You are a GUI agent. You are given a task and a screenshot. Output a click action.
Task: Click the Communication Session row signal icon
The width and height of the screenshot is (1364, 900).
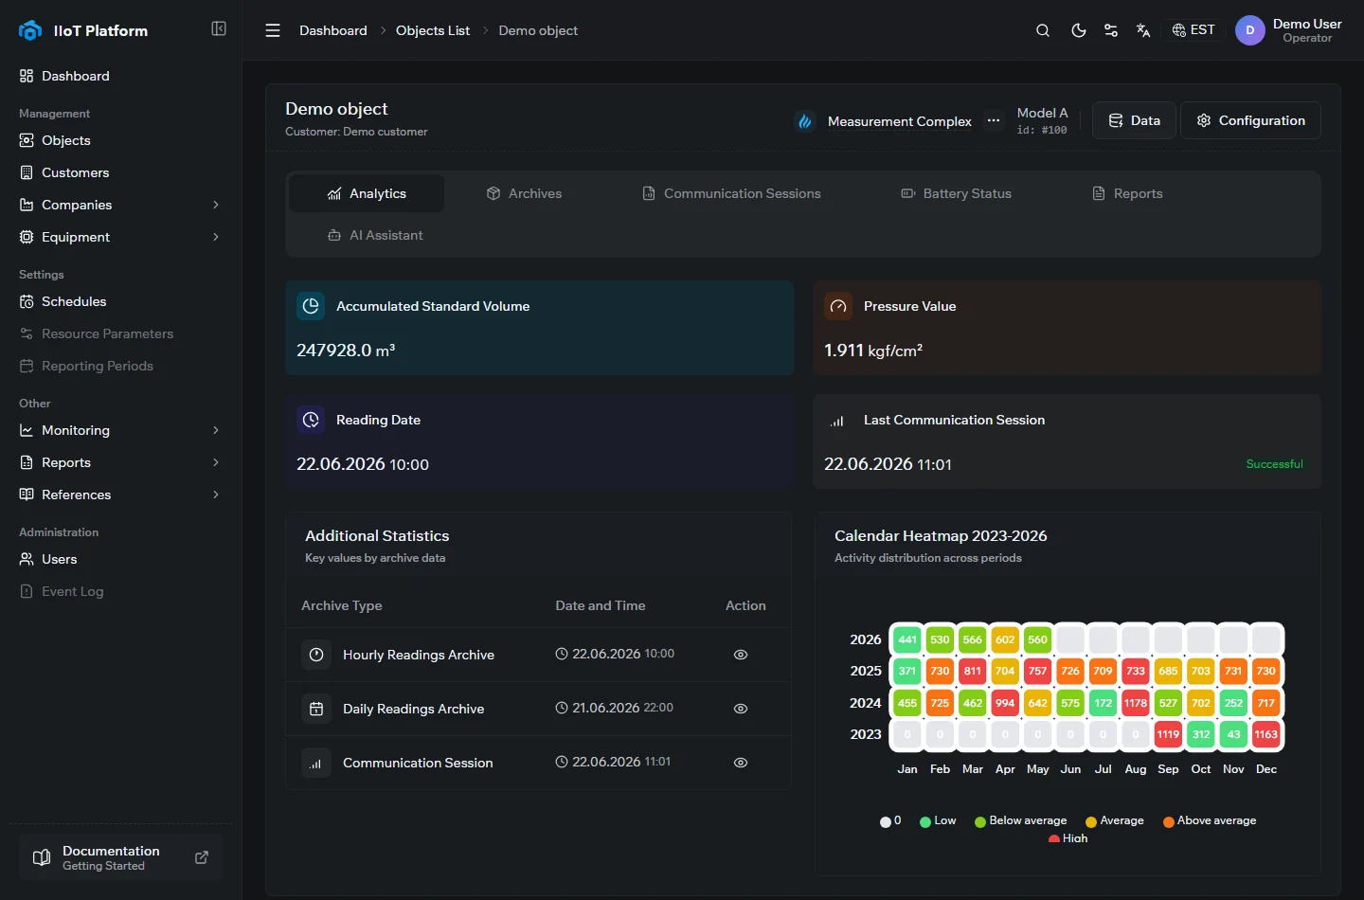(x=316, y=763)
